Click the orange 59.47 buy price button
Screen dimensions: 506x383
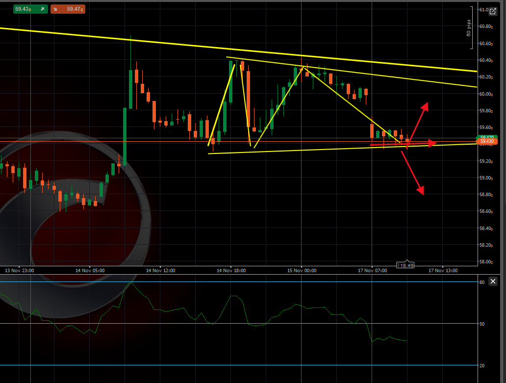click(68, 9)
